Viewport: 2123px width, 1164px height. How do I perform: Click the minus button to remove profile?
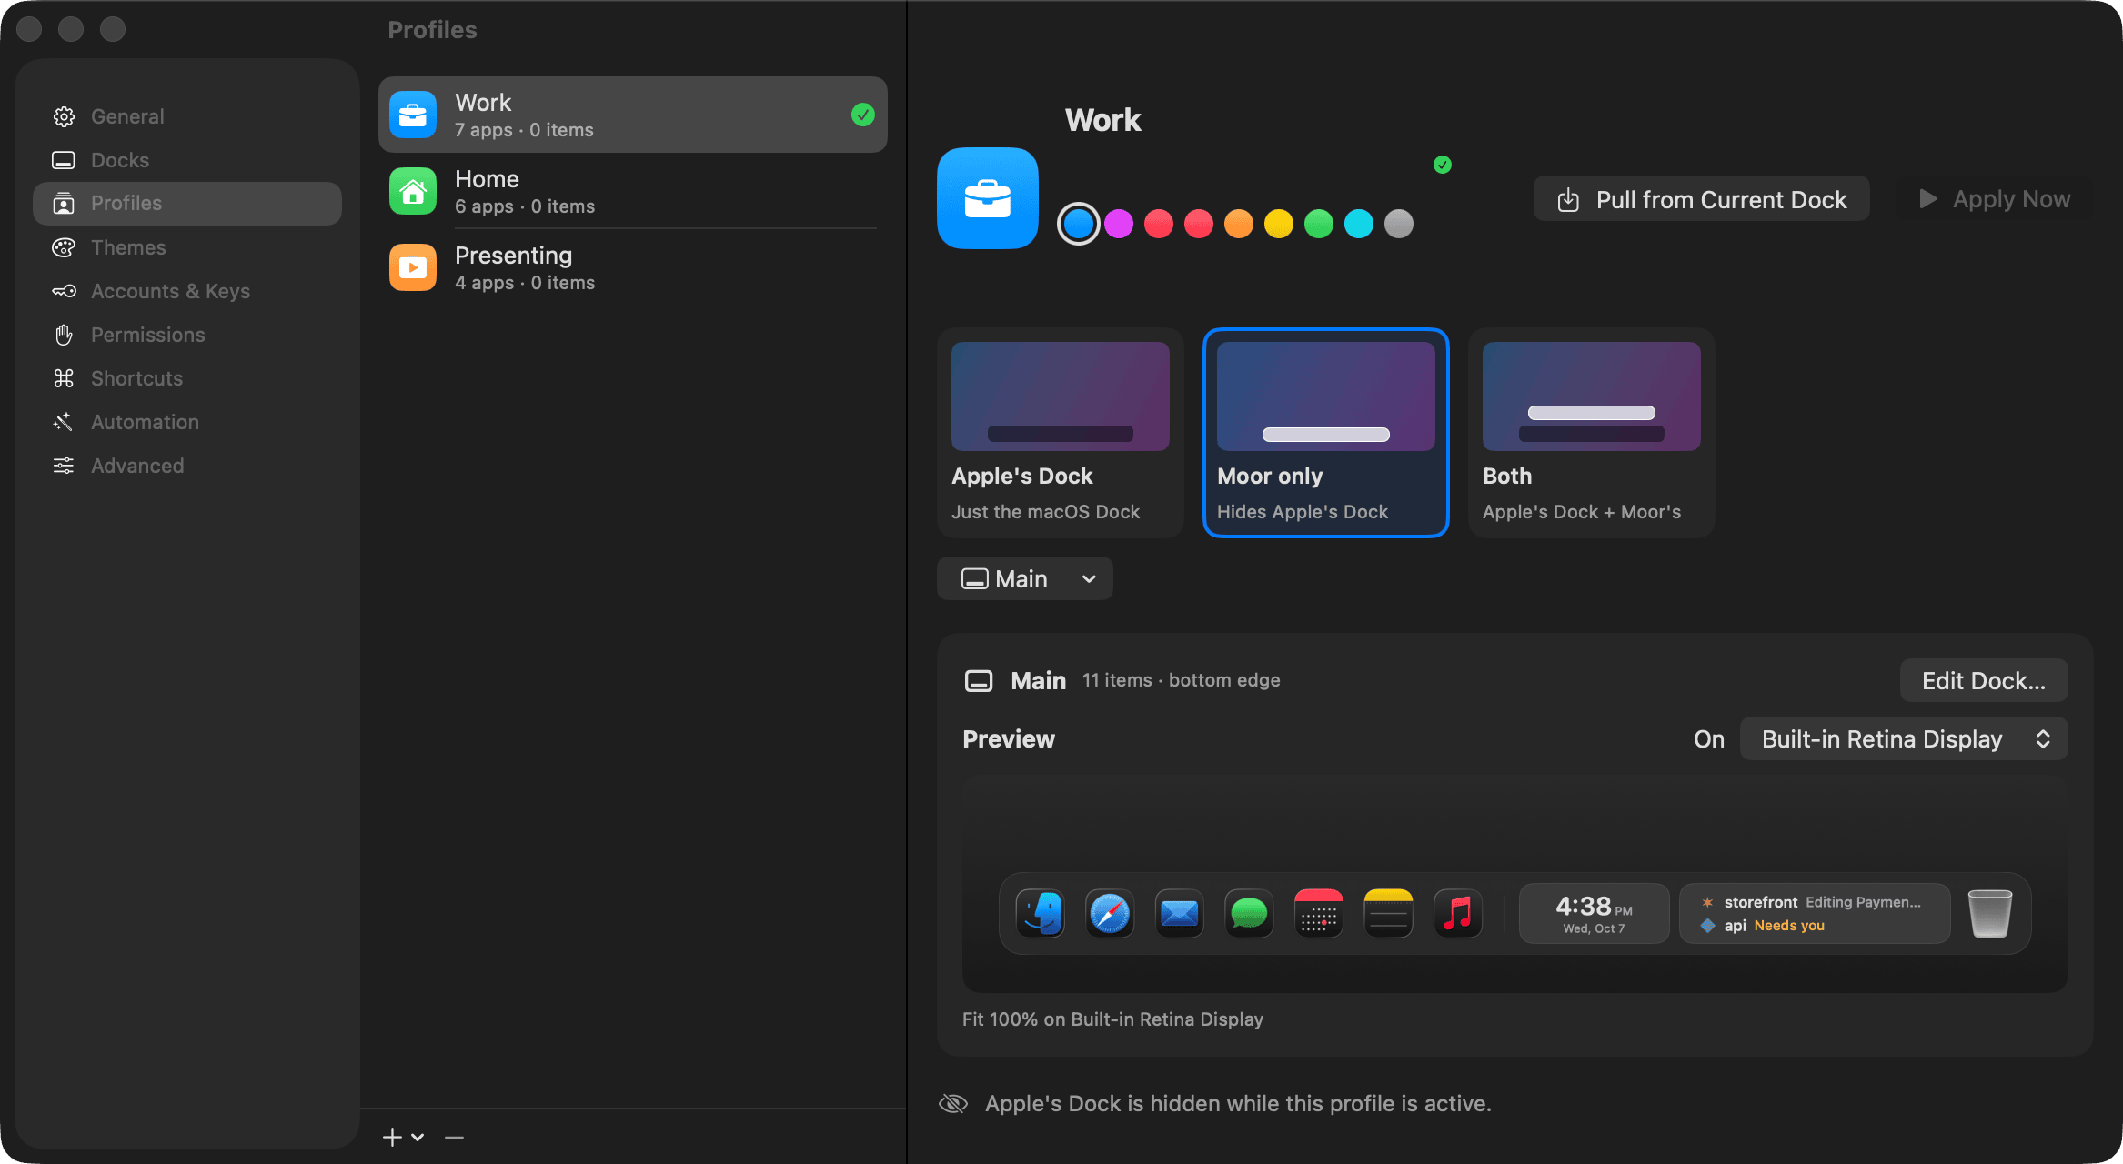455,1138
